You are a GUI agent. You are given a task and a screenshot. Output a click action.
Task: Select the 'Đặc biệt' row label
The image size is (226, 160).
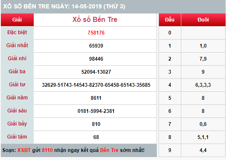[17, 32]
